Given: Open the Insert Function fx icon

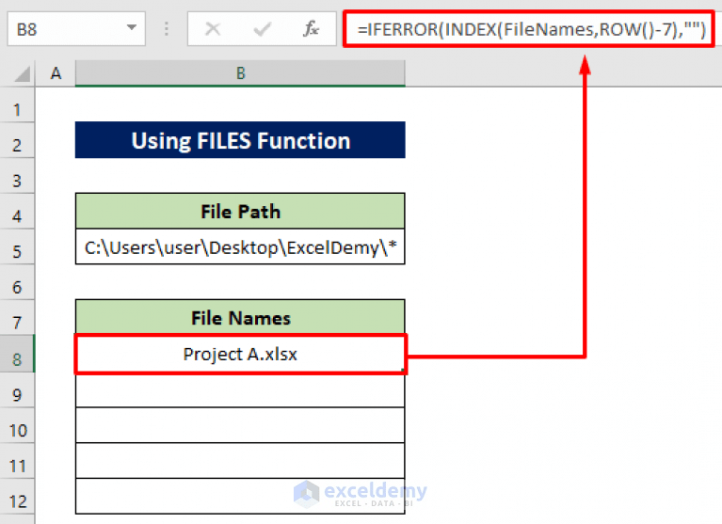Looking at the screenshot, I should pos(311,29).
